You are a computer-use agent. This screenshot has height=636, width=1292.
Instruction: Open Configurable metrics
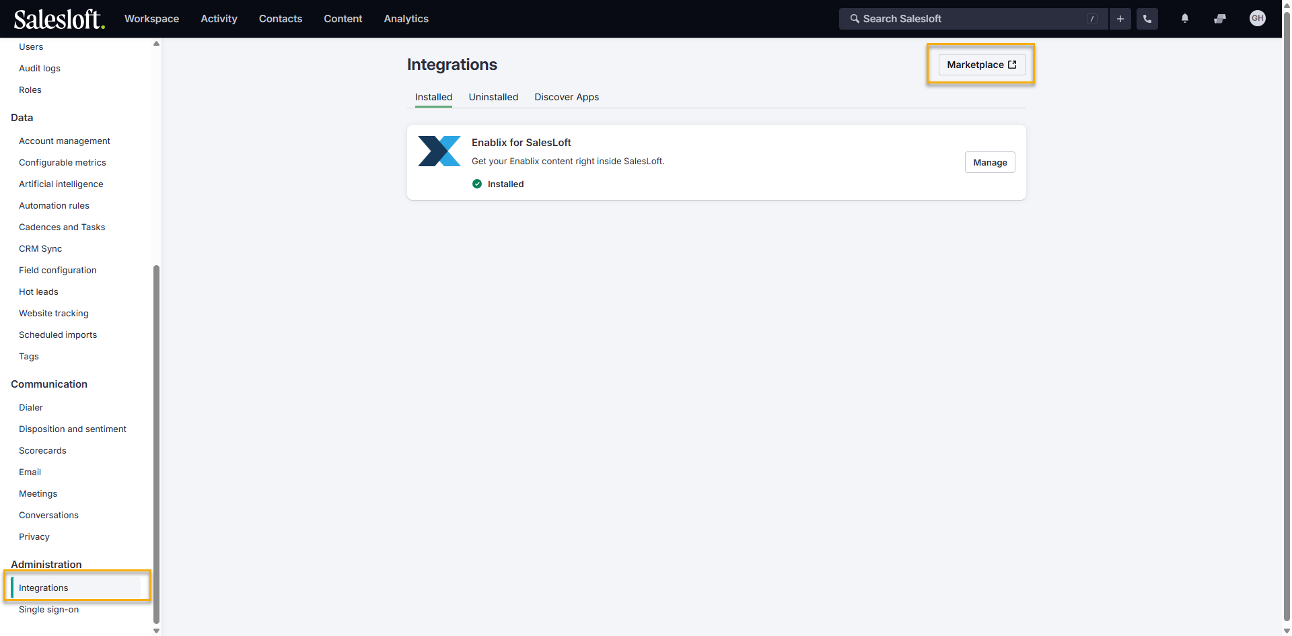pyautogui.click(x=63, y=162)
